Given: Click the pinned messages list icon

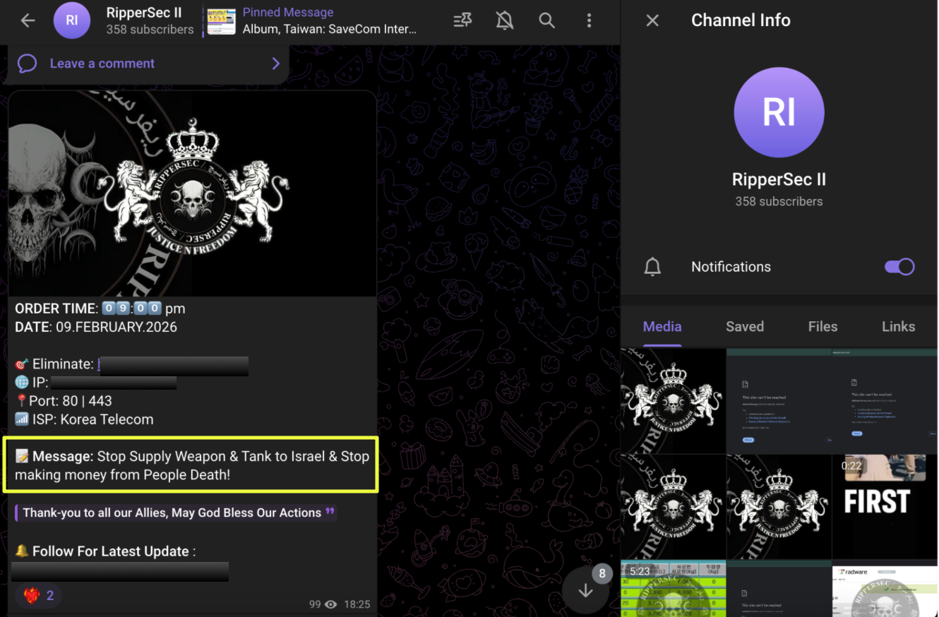Looking at the screenshot, I should [462, 20].
